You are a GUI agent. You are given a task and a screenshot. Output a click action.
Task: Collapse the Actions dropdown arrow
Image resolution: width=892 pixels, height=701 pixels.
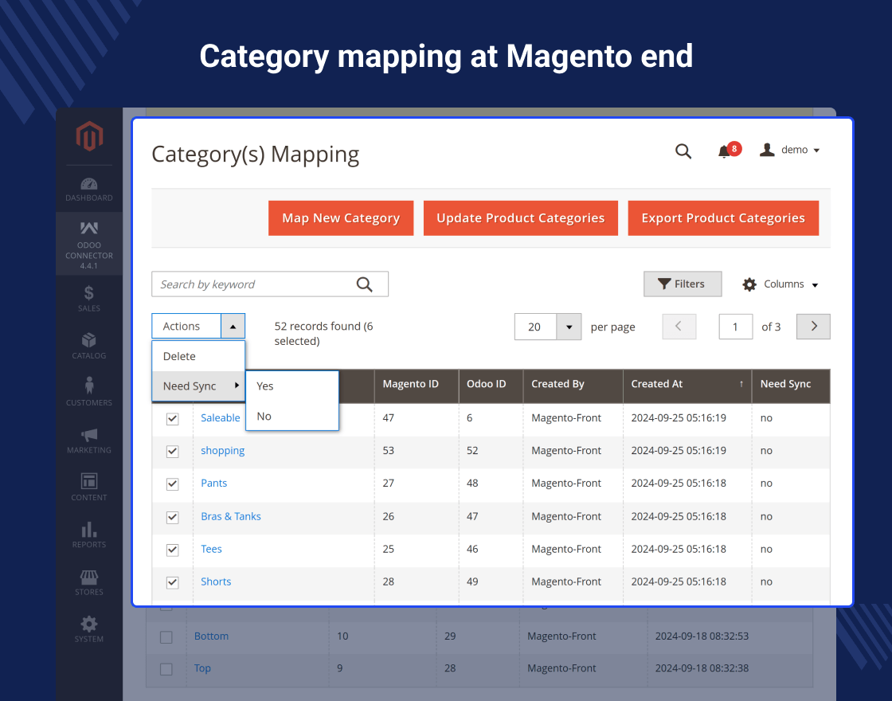233,326
